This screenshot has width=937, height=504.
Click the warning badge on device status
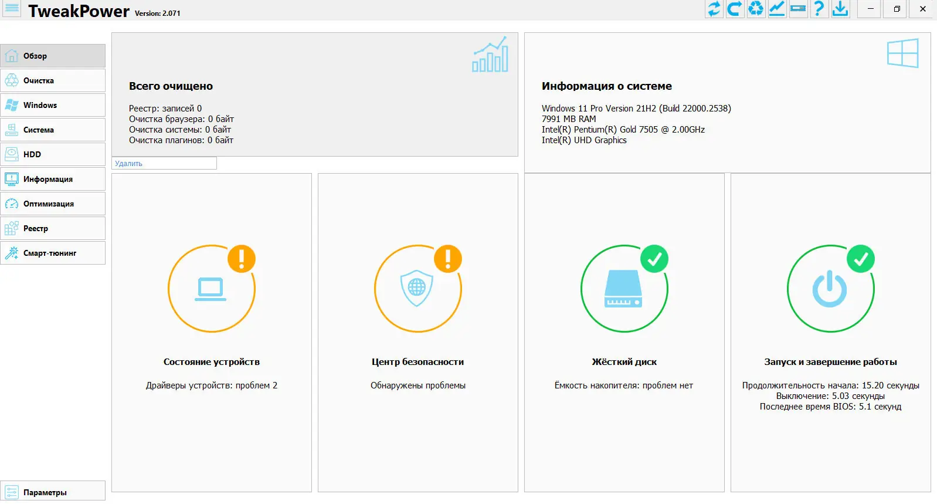[242, 259]
